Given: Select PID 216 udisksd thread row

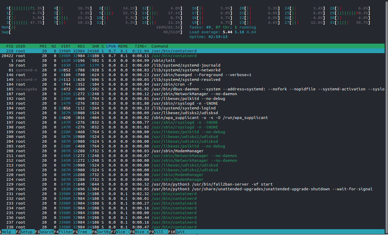Looking at the screenshot, I should tap(192, 170).
